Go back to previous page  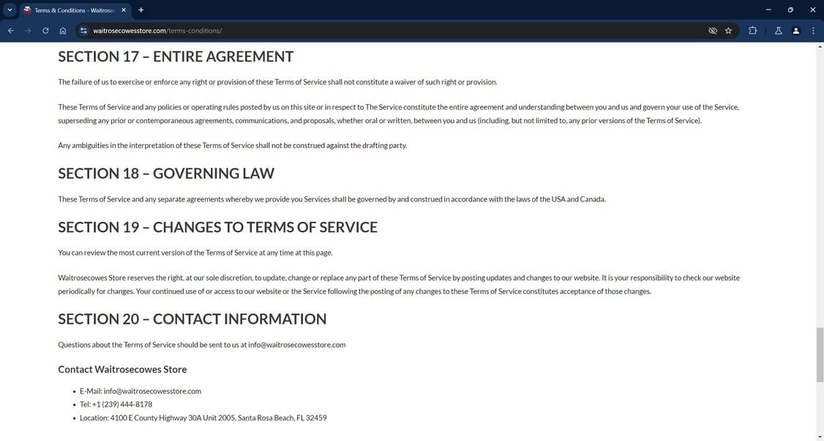pyautogui.click(x=11, y=31)
